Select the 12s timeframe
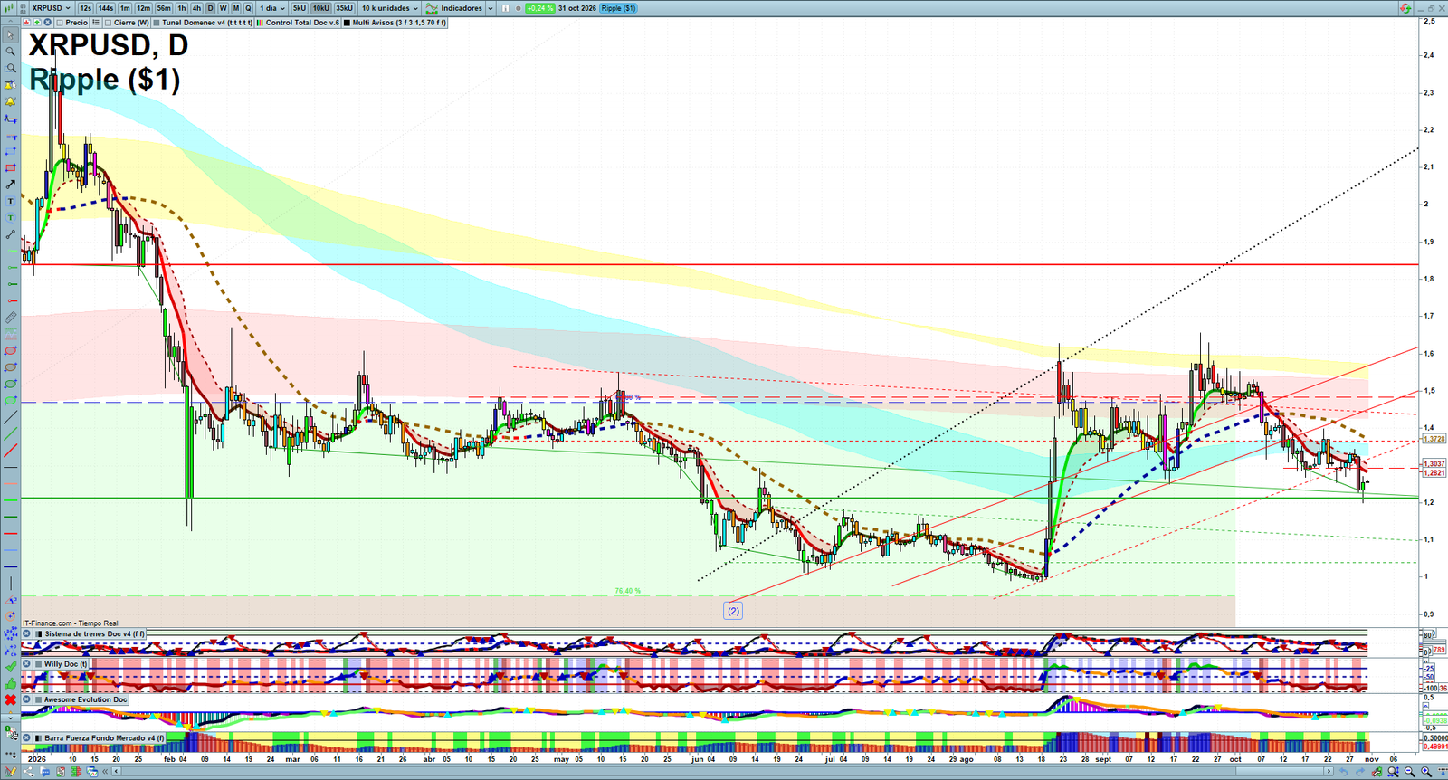This screenshot has height=780, width=1448. (86, 8)
